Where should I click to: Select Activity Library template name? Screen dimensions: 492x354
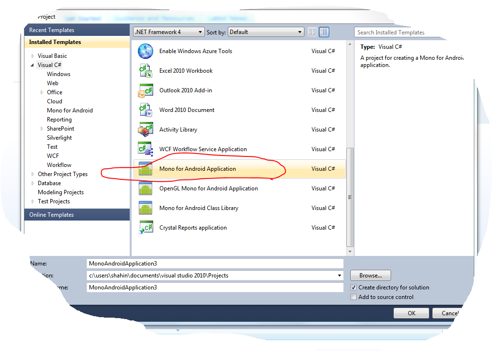pos(178,130)
